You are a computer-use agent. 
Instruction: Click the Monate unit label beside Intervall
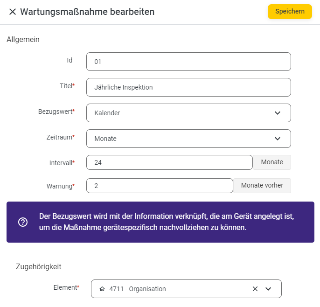coord(272,162)
